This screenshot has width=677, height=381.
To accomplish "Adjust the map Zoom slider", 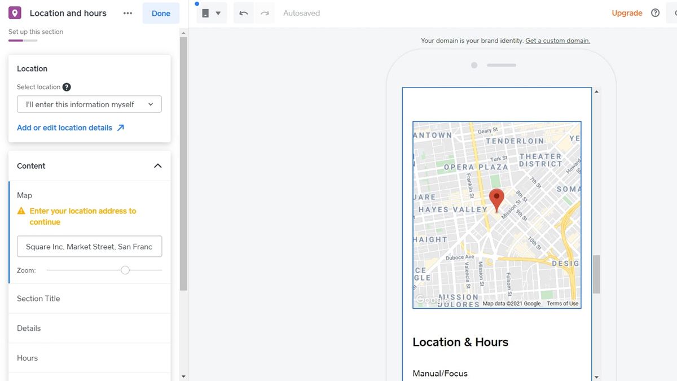I will (125, 270).
